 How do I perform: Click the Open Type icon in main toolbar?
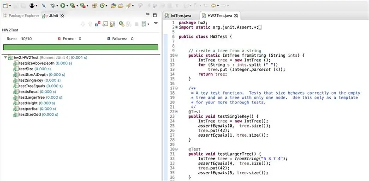[x=113, y=6]
